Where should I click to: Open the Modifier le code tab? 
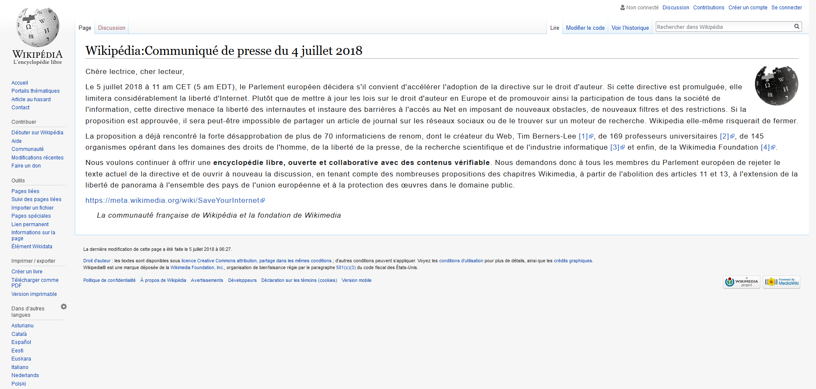(585, 28)
